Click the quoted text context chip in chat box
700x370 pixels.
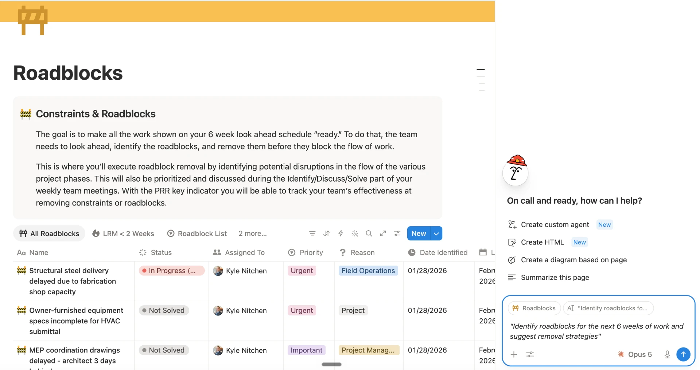[608, 308]
